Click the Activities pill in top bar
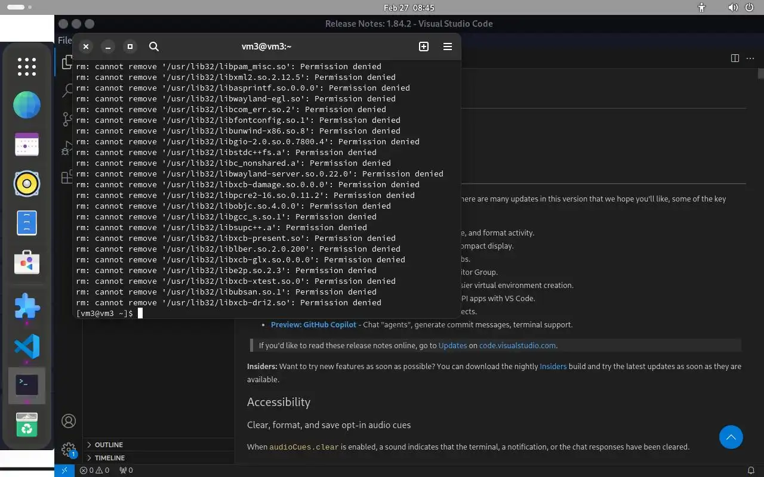This screenshot has height=477, width=764. click(20, 8)
